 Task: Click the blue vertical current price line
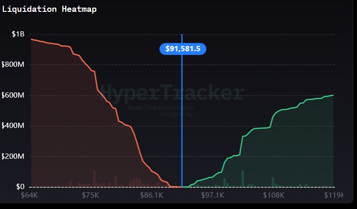pos(182,118)
